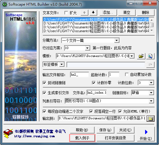Enable the 扩大 checkbox
Viewport: 159px width, 145px height.
coord(66,13)
